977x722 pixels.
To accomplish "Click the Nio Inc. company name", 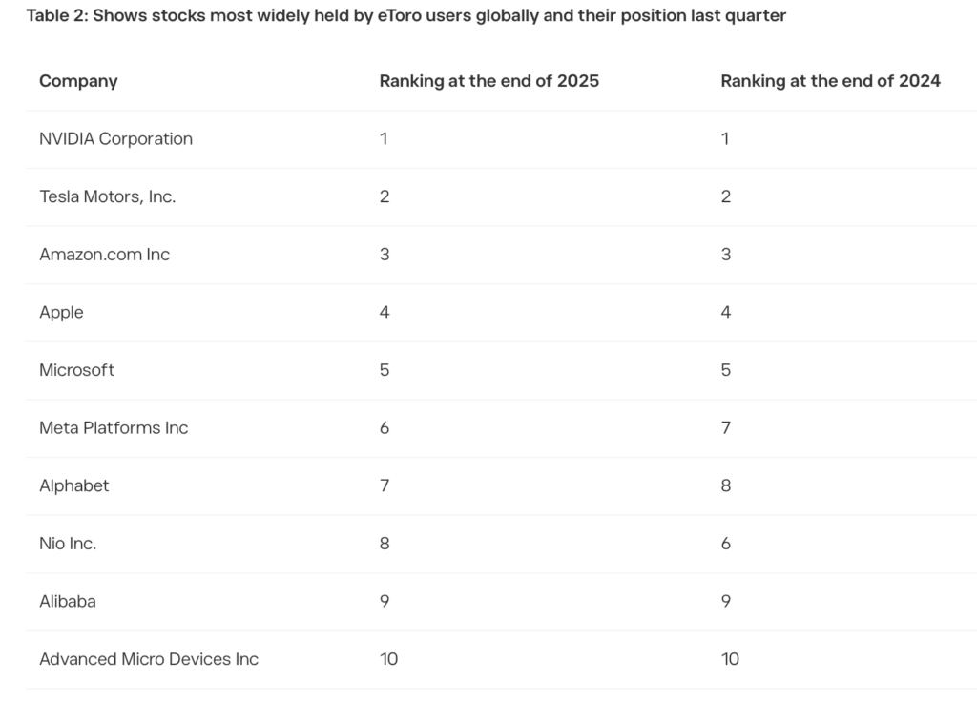I will tap(68, 544).
